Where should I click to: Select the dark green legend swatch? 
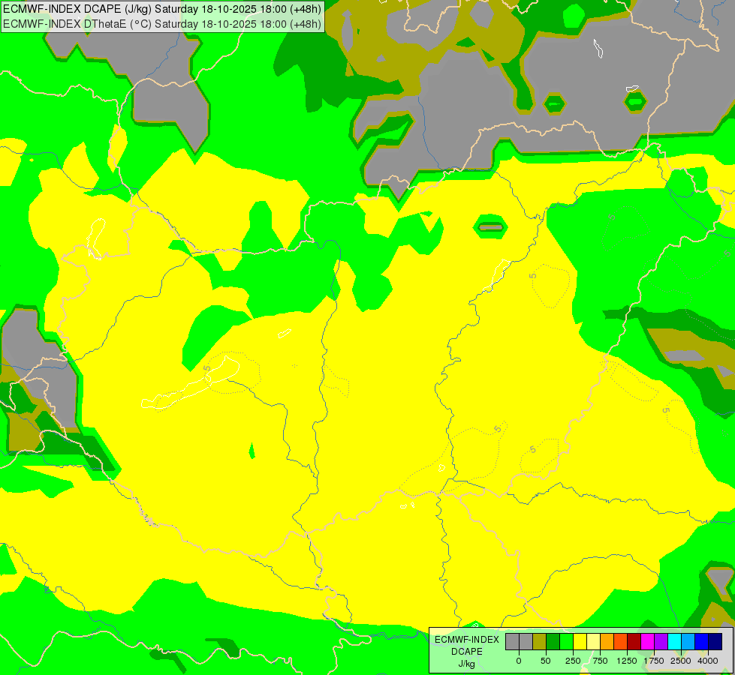[x=553, y=641]
